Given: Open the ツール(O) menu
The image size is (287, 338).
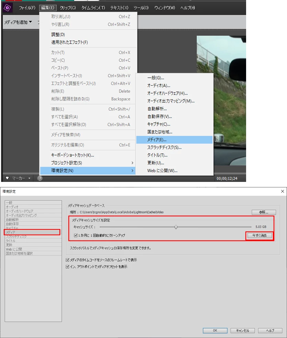Looking at the screenshot, I should [141, 8].
